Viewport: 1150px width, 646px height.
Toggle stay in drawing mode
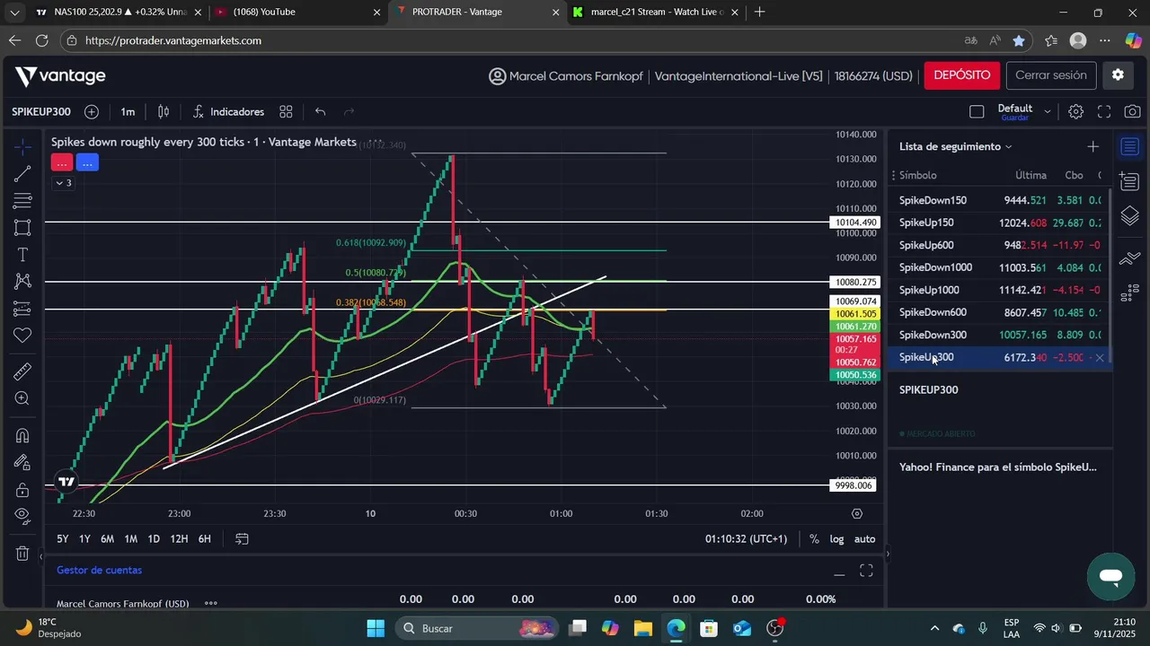click(x=22, y=462)
